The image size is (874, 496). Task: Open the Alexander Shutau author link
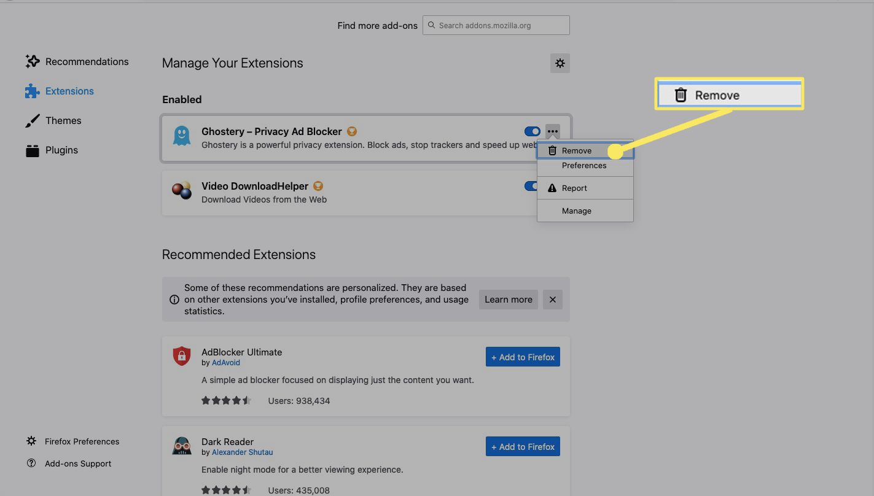[x=242, y=452]
